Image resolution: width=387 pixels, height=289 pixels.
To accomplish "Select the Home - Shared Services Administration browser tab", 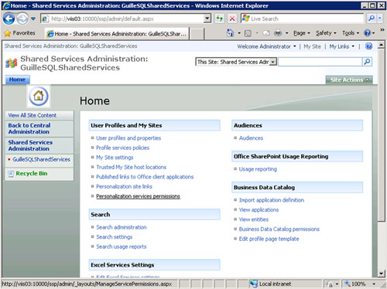I will coord(117,34).
